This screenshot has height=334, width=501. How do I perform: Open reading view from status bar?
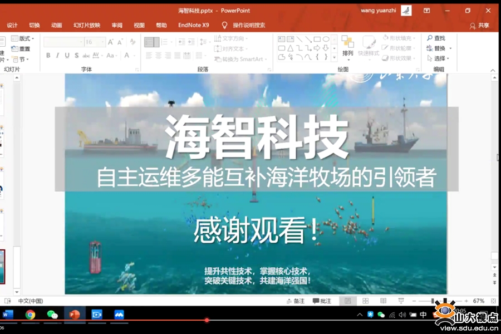pyautogui.click(x=383, y=301)
